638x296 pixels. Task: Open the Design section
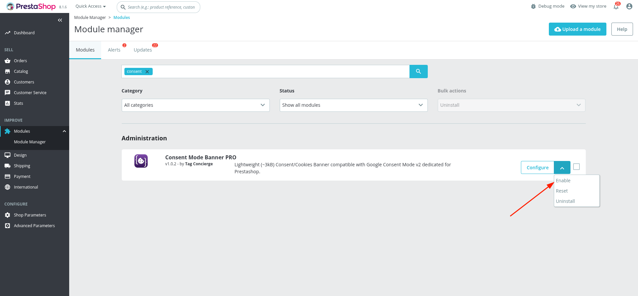click(20, 155)
